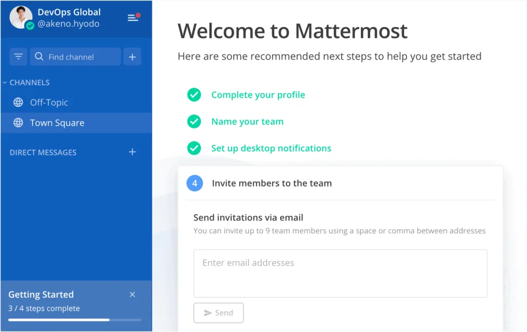Image resolution: width=527 pixels, height=332 pixels.
Task: Click the Getting Started progress bar
Action: click(x=75, y=320)
